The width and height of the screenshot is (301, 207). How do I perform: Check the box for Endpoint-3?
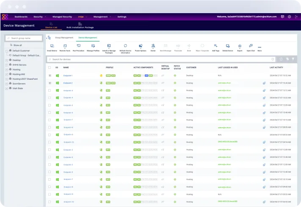coord(50,90)
